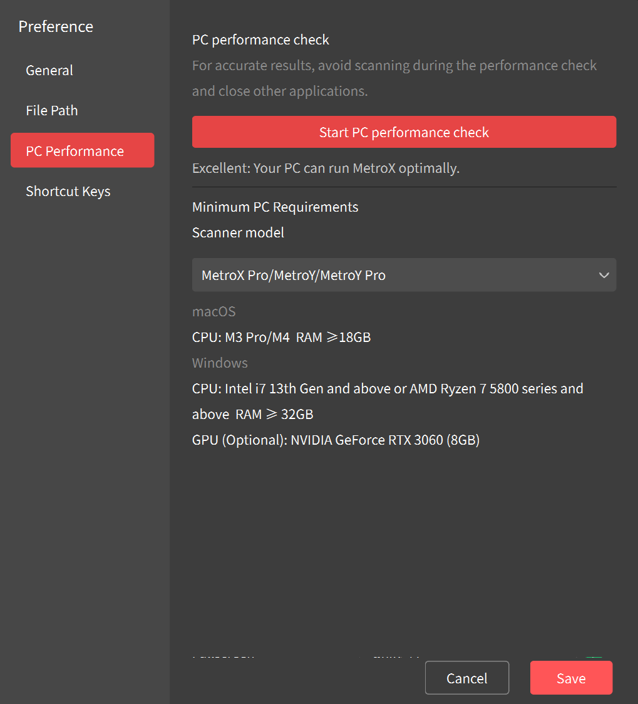
Task: Click the Windows requirements label
Action: point(220,363)
